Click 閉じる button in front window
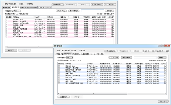The width and height of the screenshot is (171, 105). pos(163,101)
